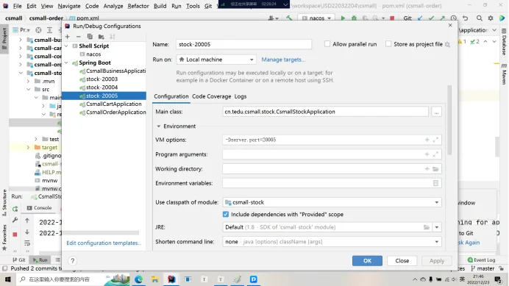Add new configuration with plus icon

click(68, 37)
